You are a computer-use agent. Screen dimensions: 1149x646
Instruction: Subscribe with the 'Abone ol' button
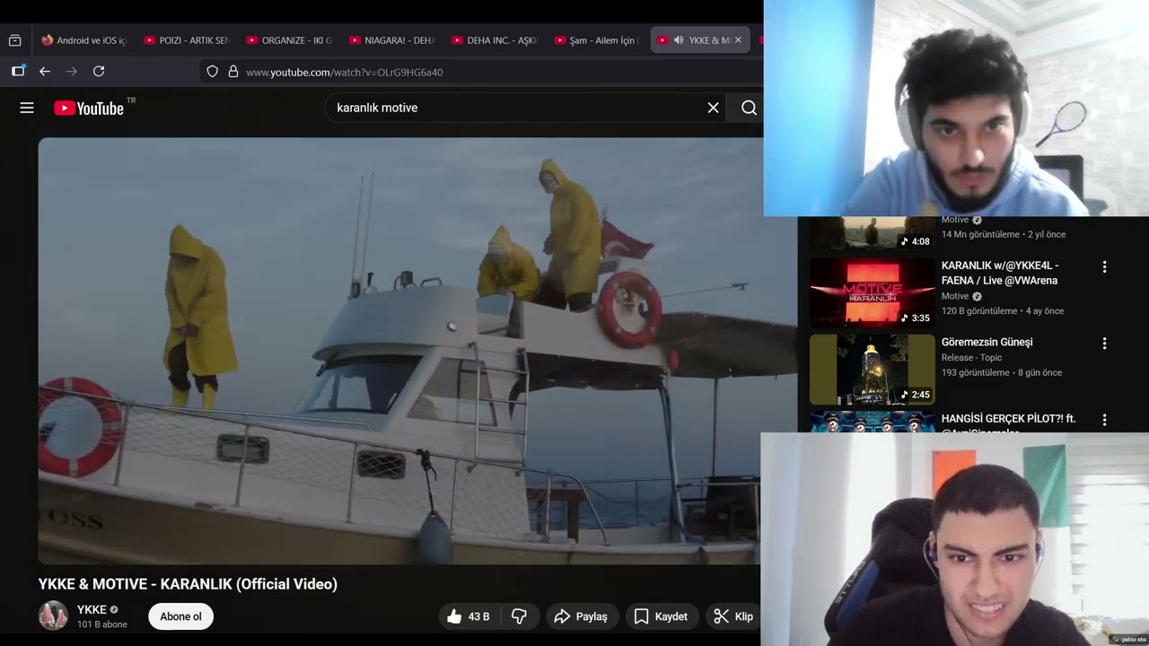point(180,616)
